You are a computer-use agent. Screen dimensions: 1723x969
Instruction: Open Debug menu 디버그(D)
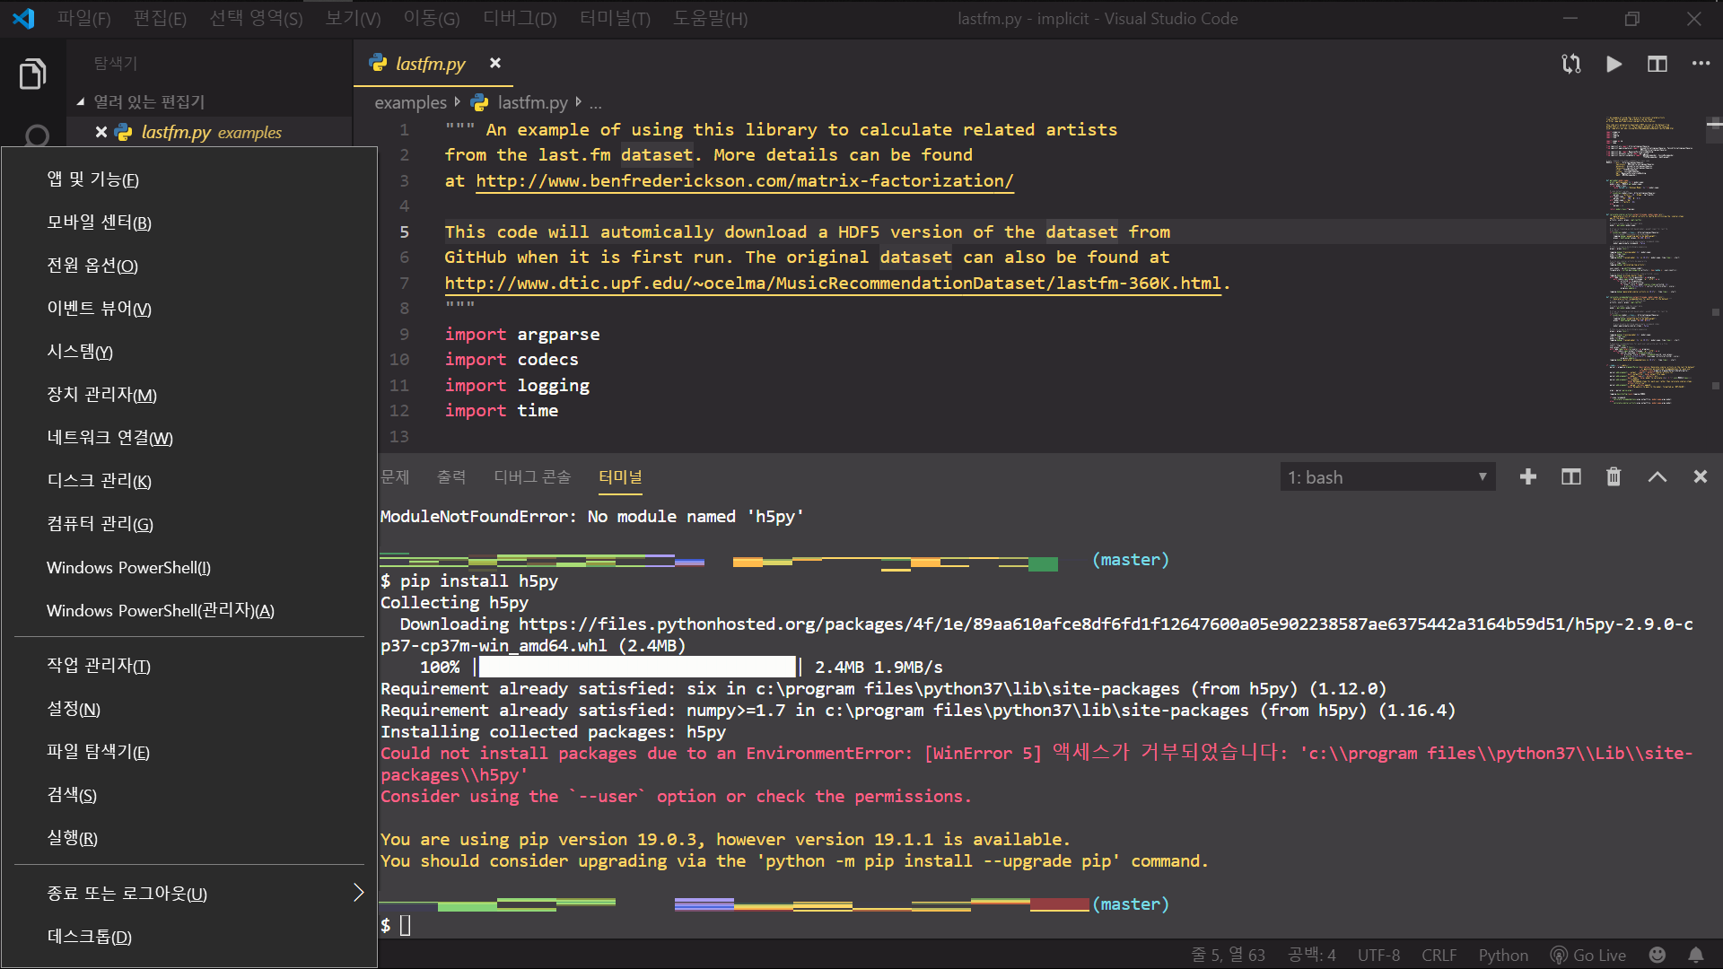pos(520,18)
